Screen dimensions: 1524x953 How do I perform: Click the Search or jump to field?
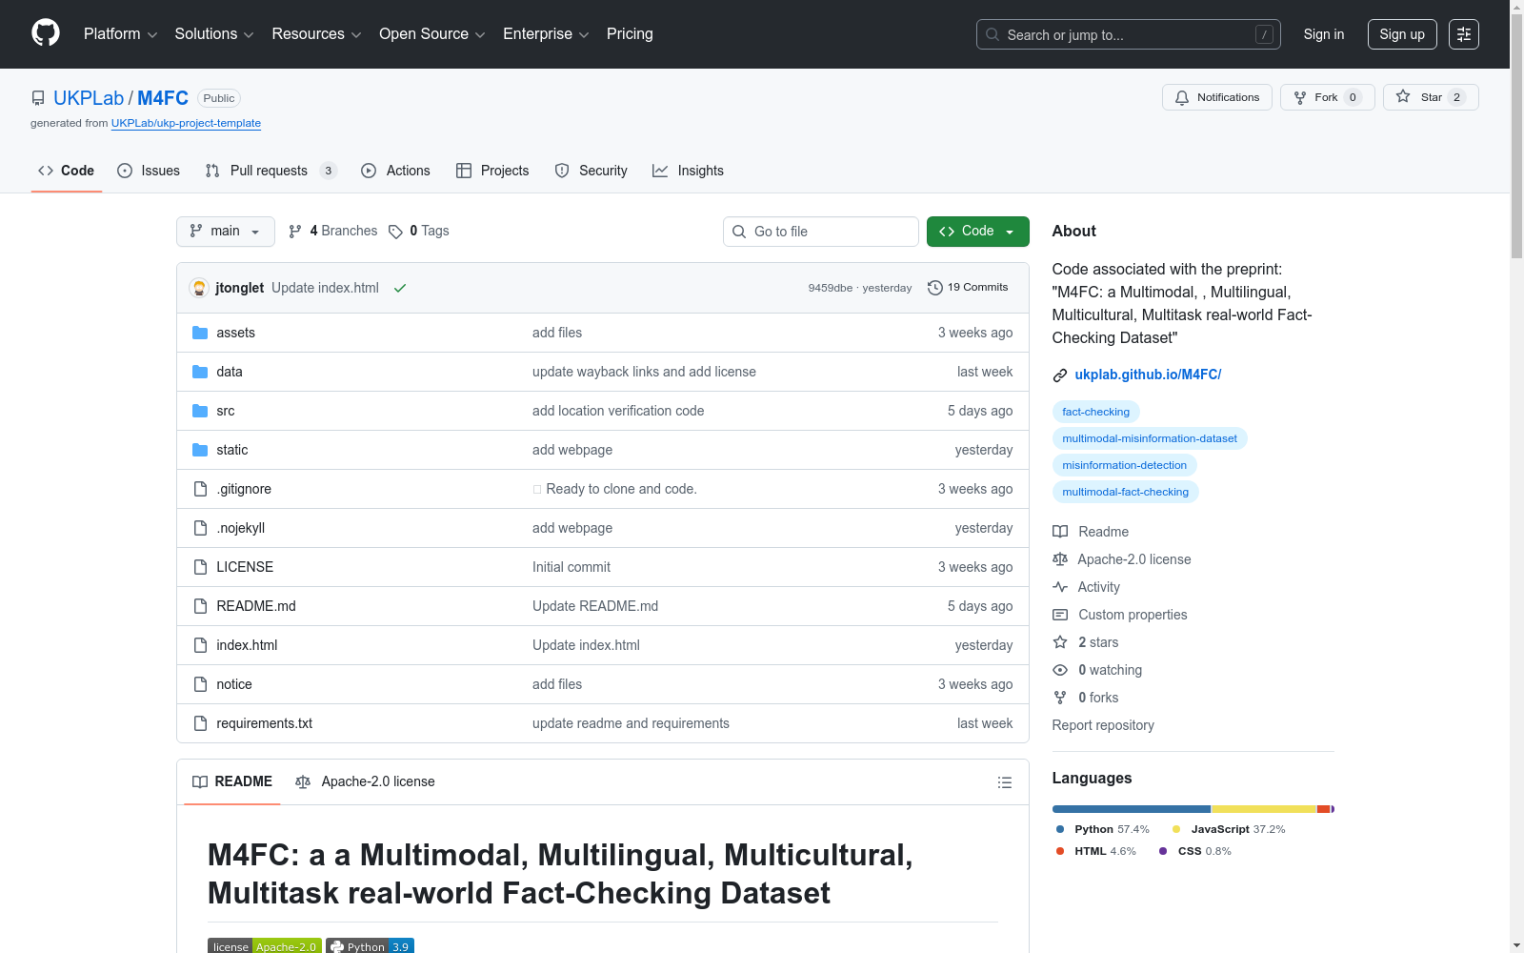click(1129, 34)
